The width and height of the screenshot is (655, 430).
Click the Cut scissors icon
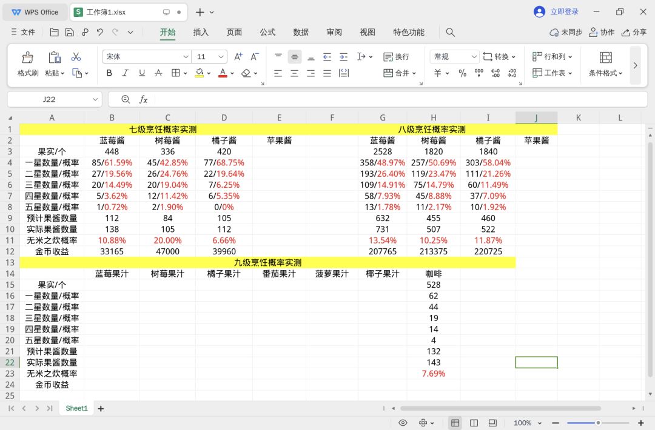pos(76,57)
